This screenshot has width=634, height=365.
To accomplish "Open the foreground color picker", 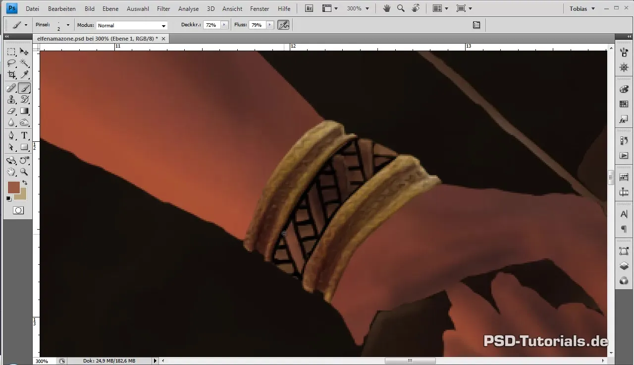I will (x=13, y=187).
